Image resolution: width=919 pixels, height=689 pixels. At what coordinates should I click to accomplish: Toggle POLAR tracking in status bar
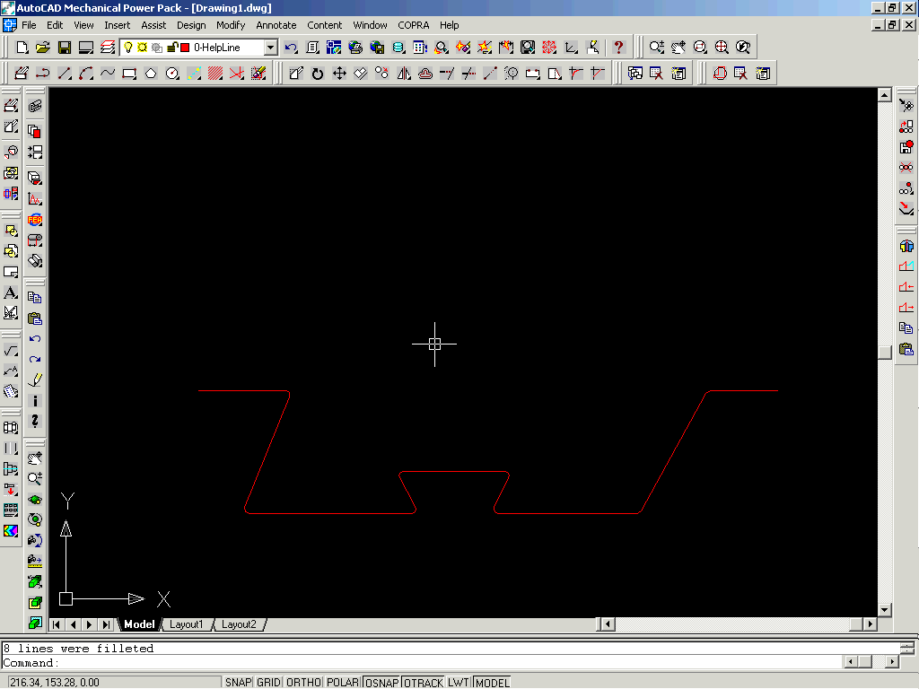pos(343,683)
